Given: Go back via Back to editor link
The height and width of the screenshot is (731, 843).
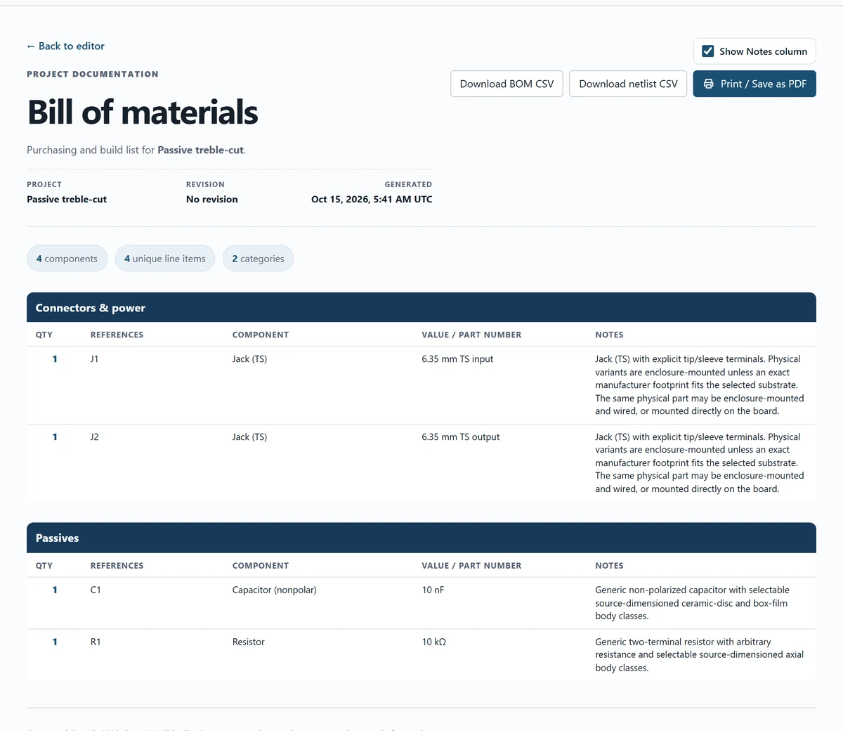Looking at the screenshot, I should [x=65, y=46].
